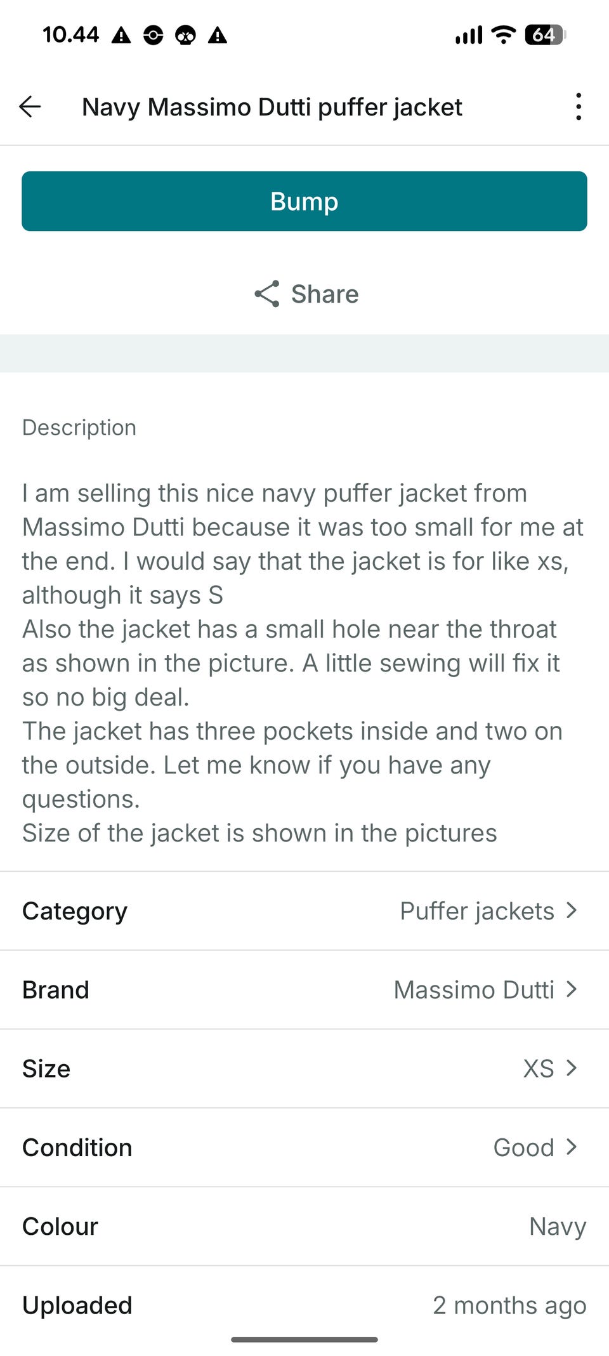The image size is (609, 1356).
Task: Tap the skull notification icon in status bar
Action: 185,35
